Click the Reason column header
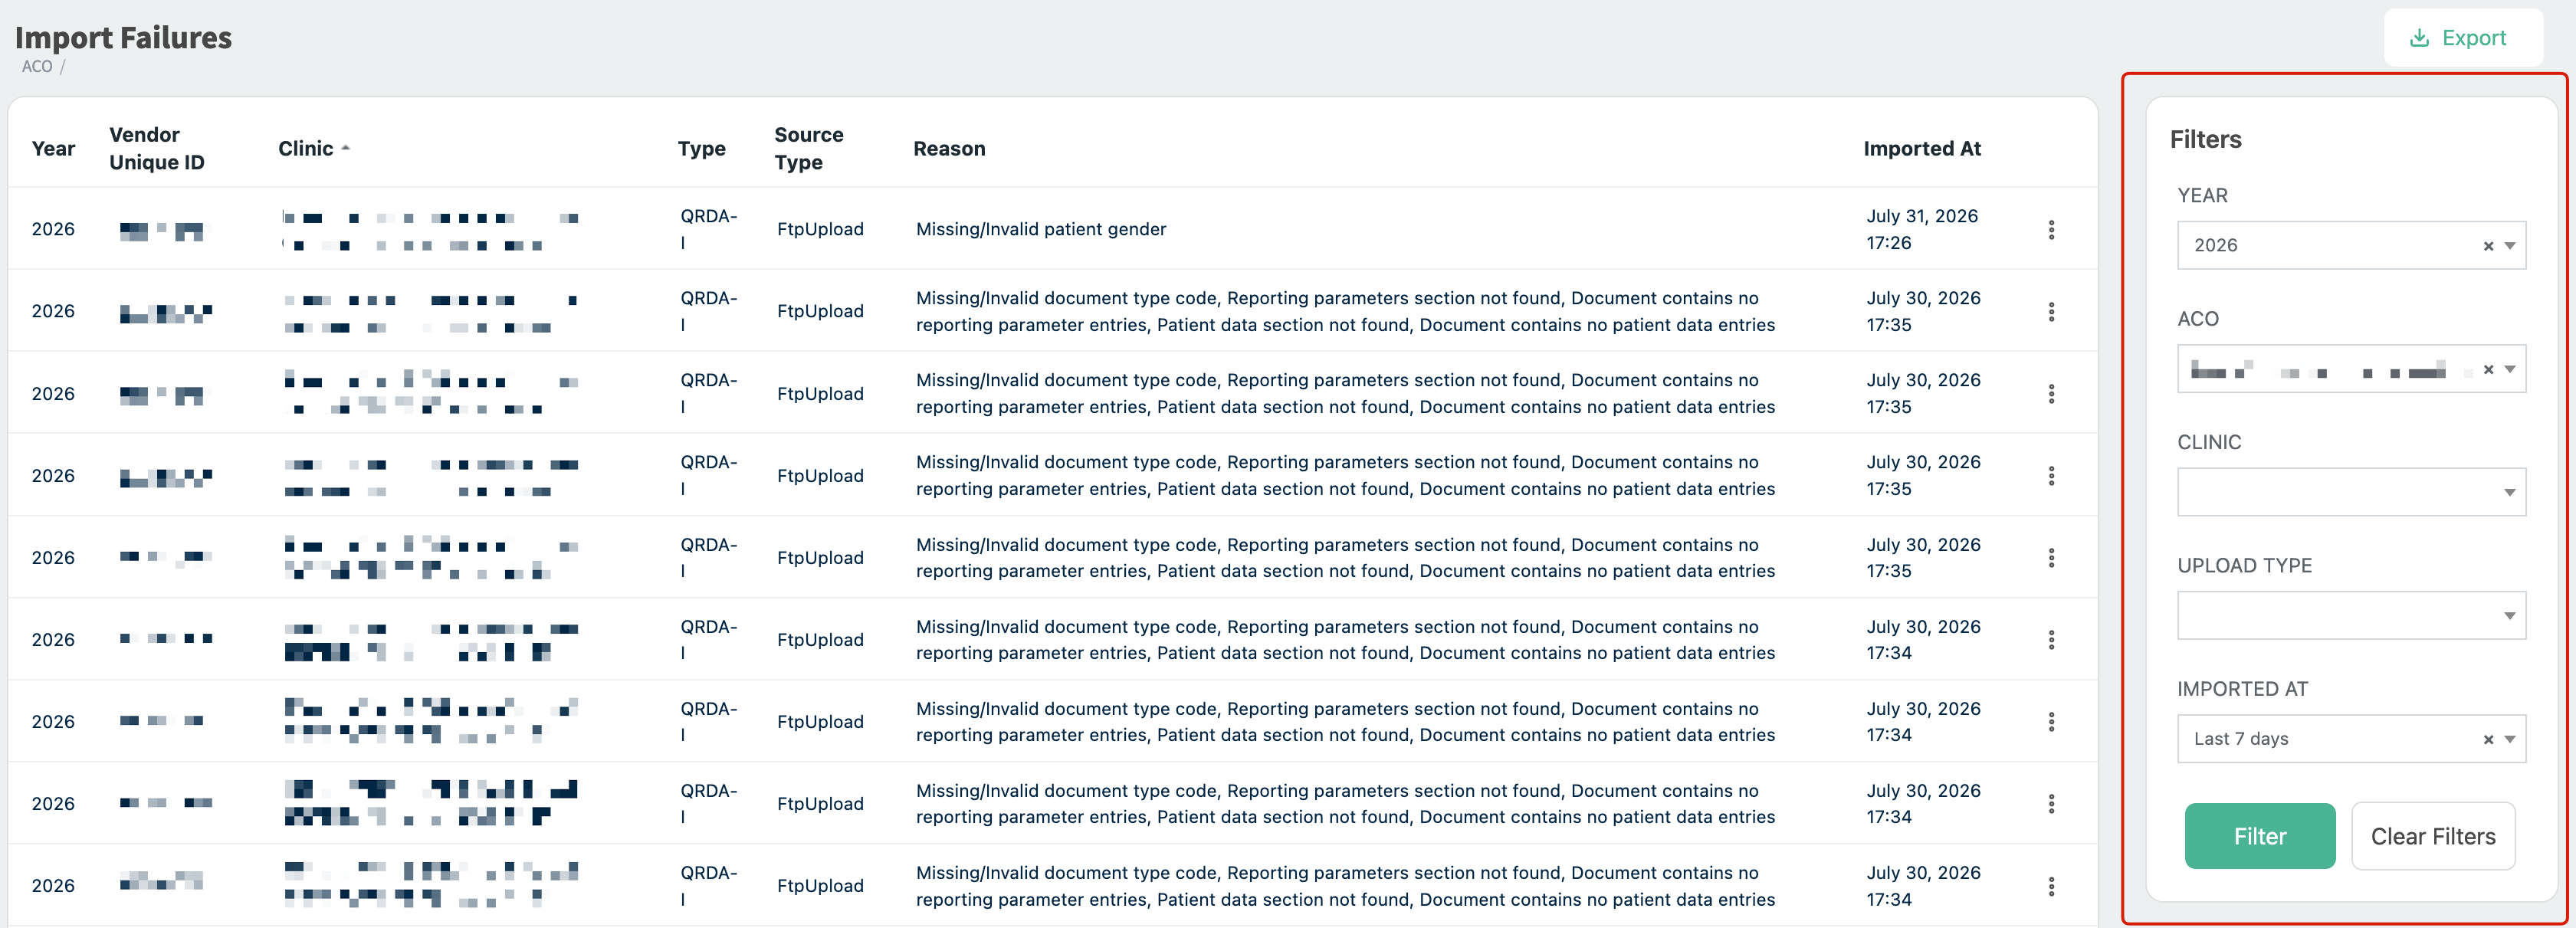This screenshot has width=2576, height=928. [x=949, y=148]
